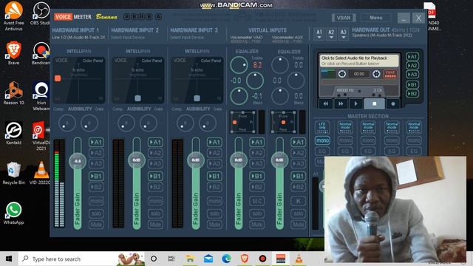
Task: Open the Iriun Webcam desktop icon
Action: pyautogui.click(x=41, y=96)
